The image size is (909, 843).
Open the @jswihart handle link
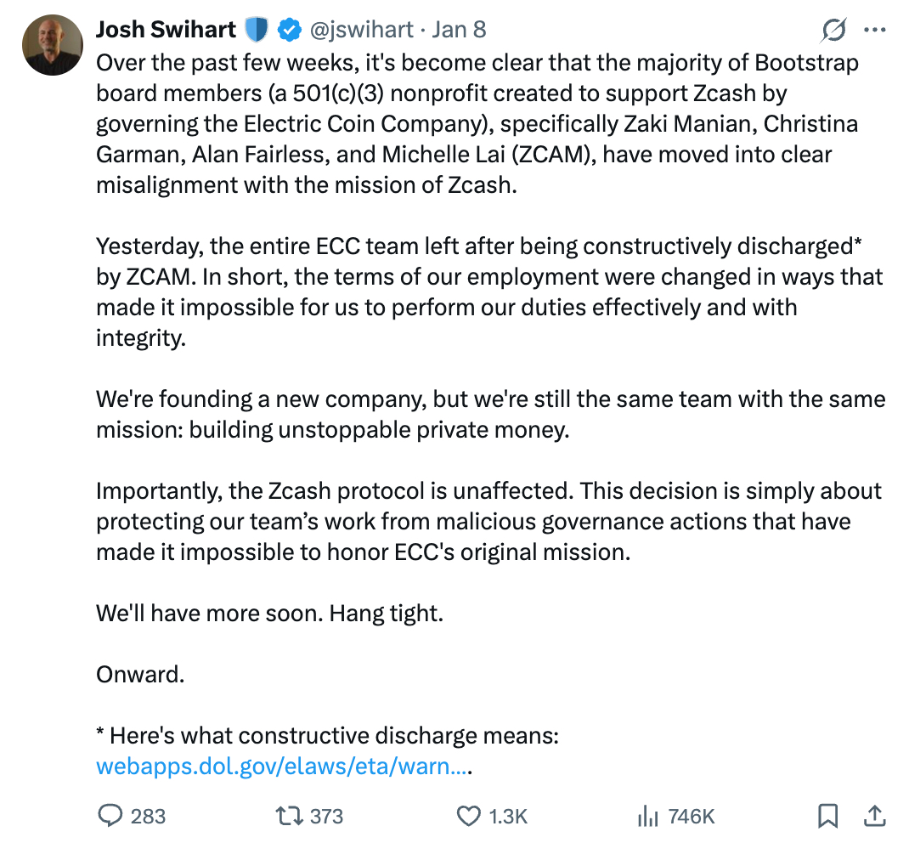click(360, 30)
